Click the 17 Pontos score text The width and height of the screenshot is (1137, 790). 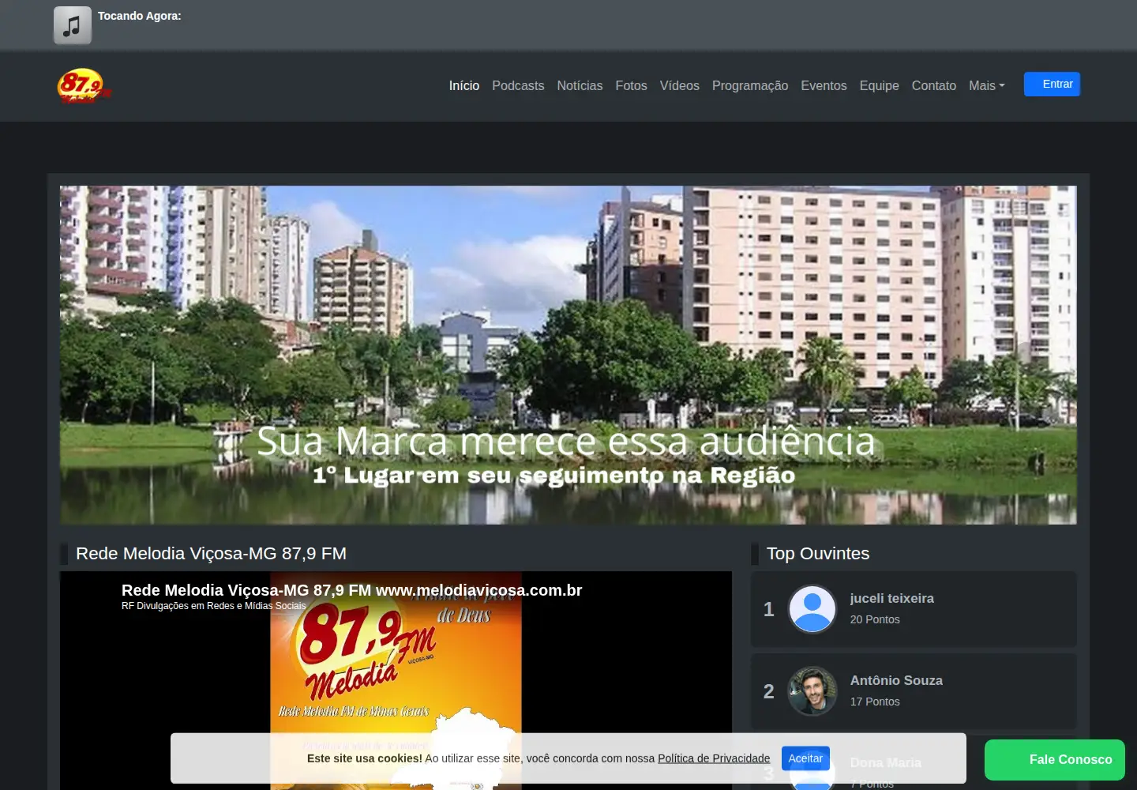pyautogui.click(x=875, y=702)
